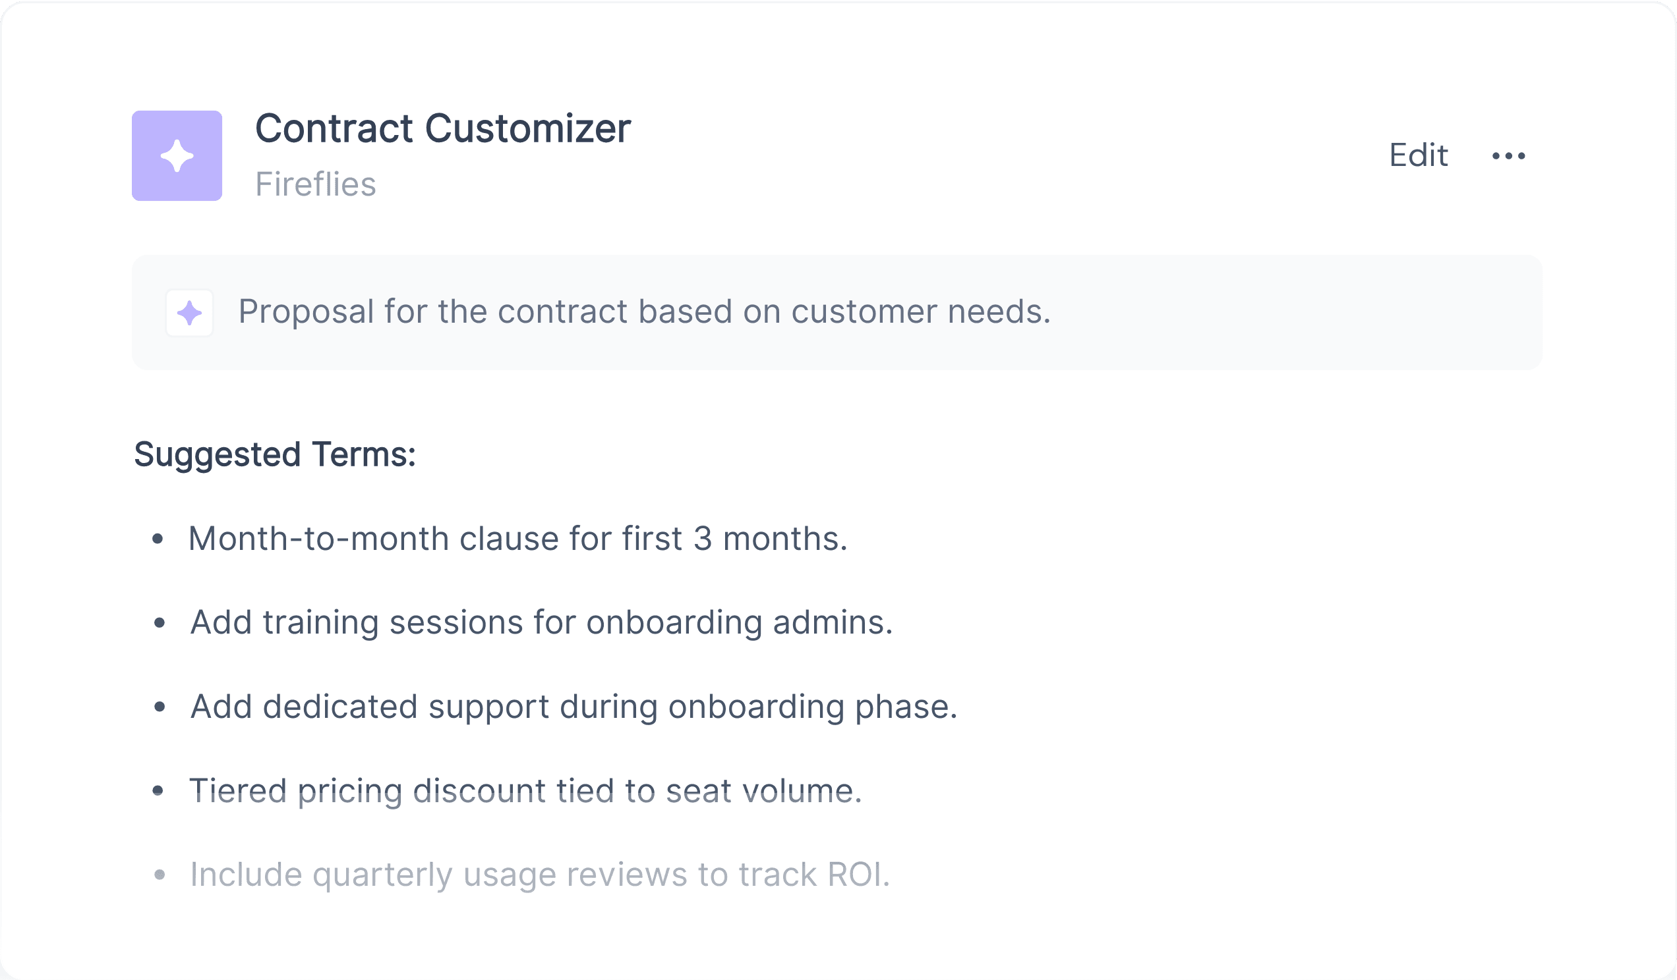Select the training sessions for admins item
Viewport: 1677px width, 980px height.
coord(541,623)
